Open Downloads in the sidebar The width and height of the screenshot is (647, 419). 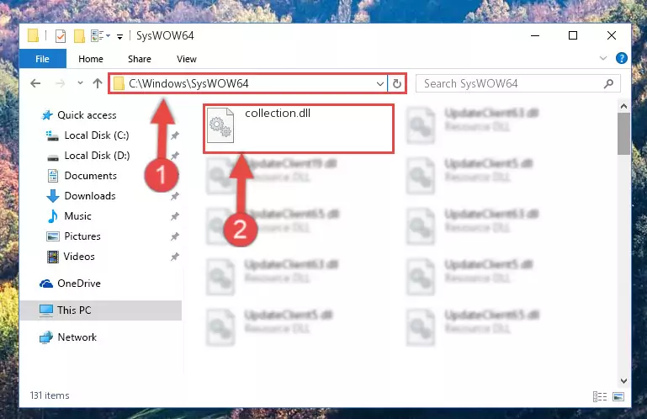click(x=90, y=196)
